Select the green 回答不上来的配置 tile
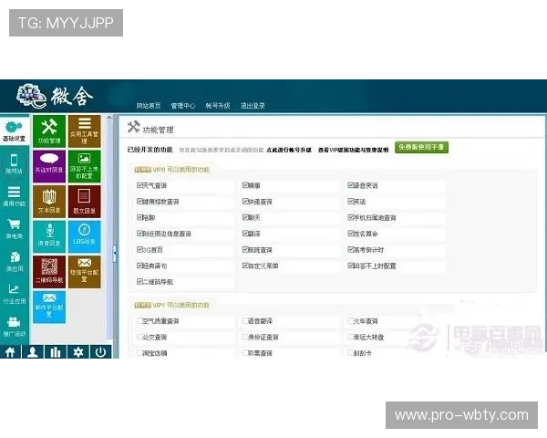547x438 pixels. pos(85,166)
